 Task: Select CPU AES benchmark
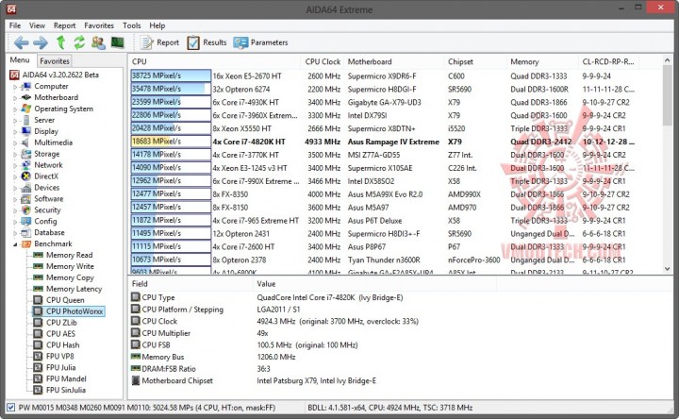[60, 334]
